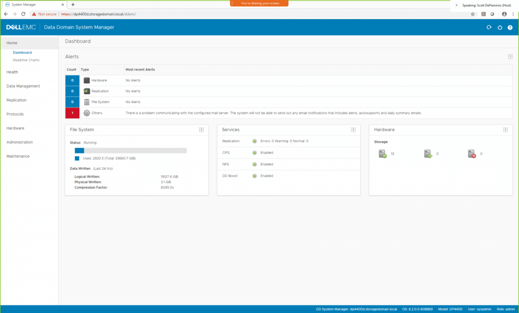Click the healthy disks icon showing 13
519x313 pixels.
point(383,154)
